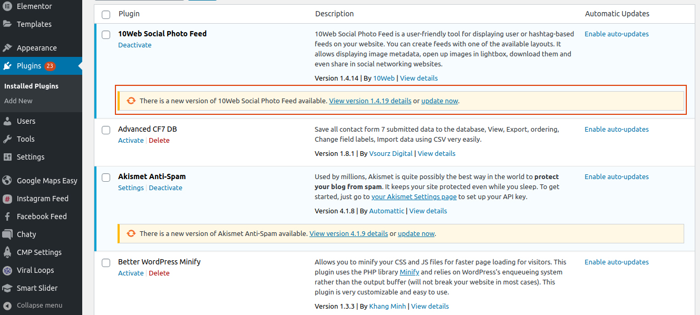
Task: Click the Appearance paintbrush icon
Action: coord(7,48)
